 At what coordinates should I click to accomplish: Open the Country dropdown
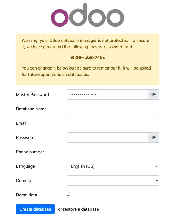113,180
